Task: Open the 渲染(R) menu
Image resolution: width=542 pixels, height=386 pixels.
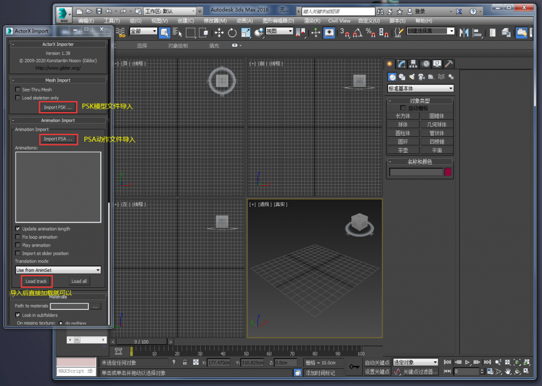Action: [312, 21]
